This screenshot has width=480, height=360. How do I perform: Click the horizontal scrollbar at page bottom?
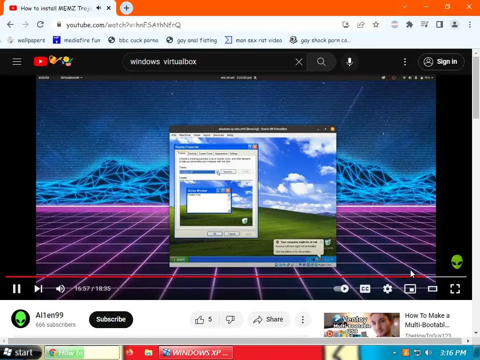click(235, 341)
